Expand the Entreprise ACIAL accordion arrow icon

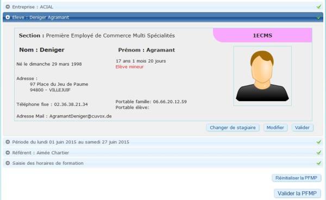(8, 7)
